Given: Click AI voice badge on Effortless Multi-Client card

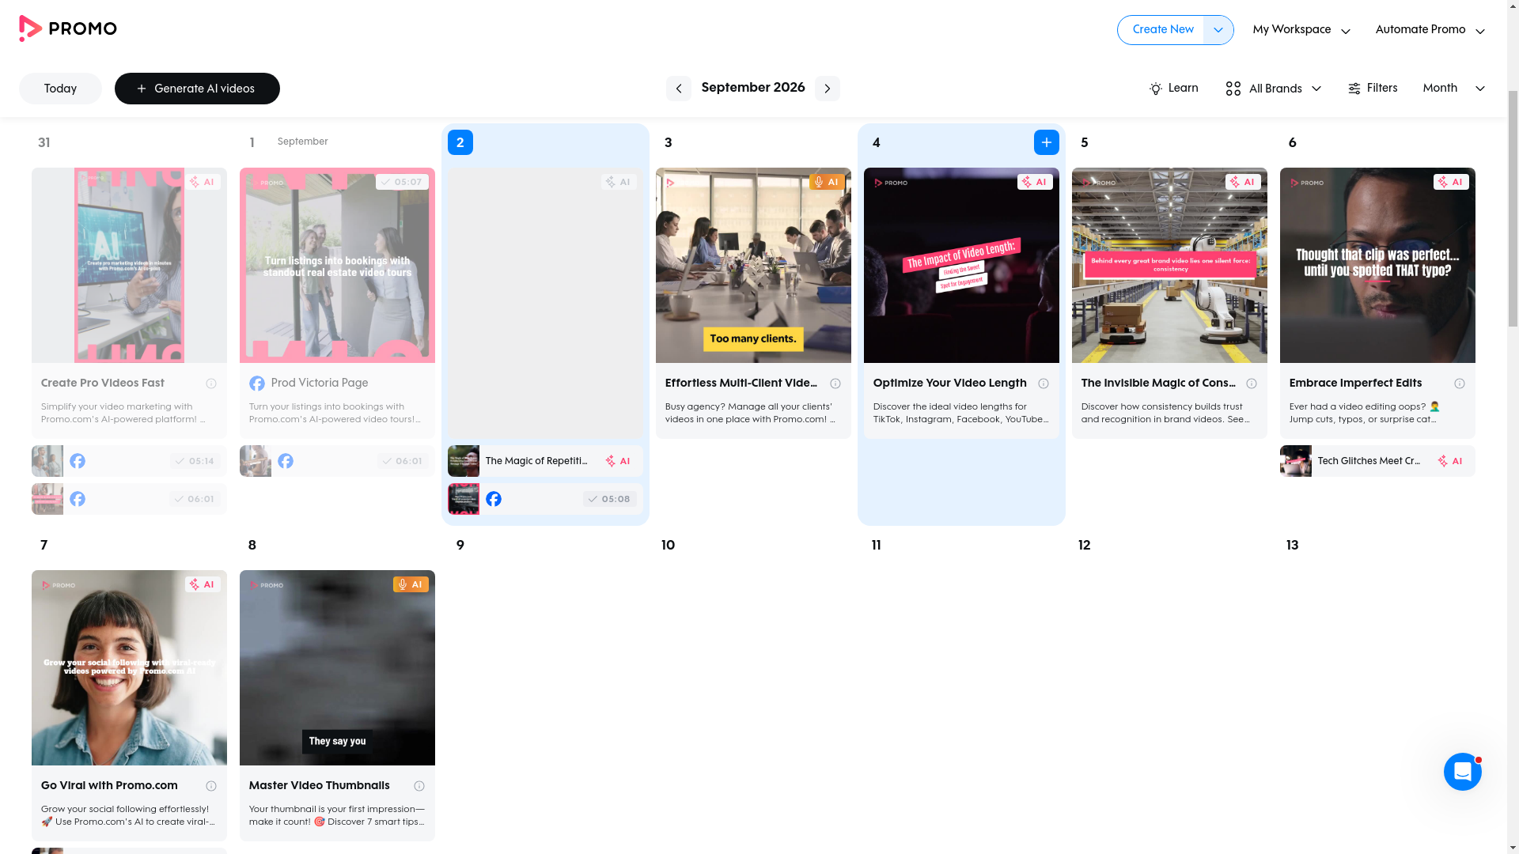Looking at the screenshot, I should point(826,182).
